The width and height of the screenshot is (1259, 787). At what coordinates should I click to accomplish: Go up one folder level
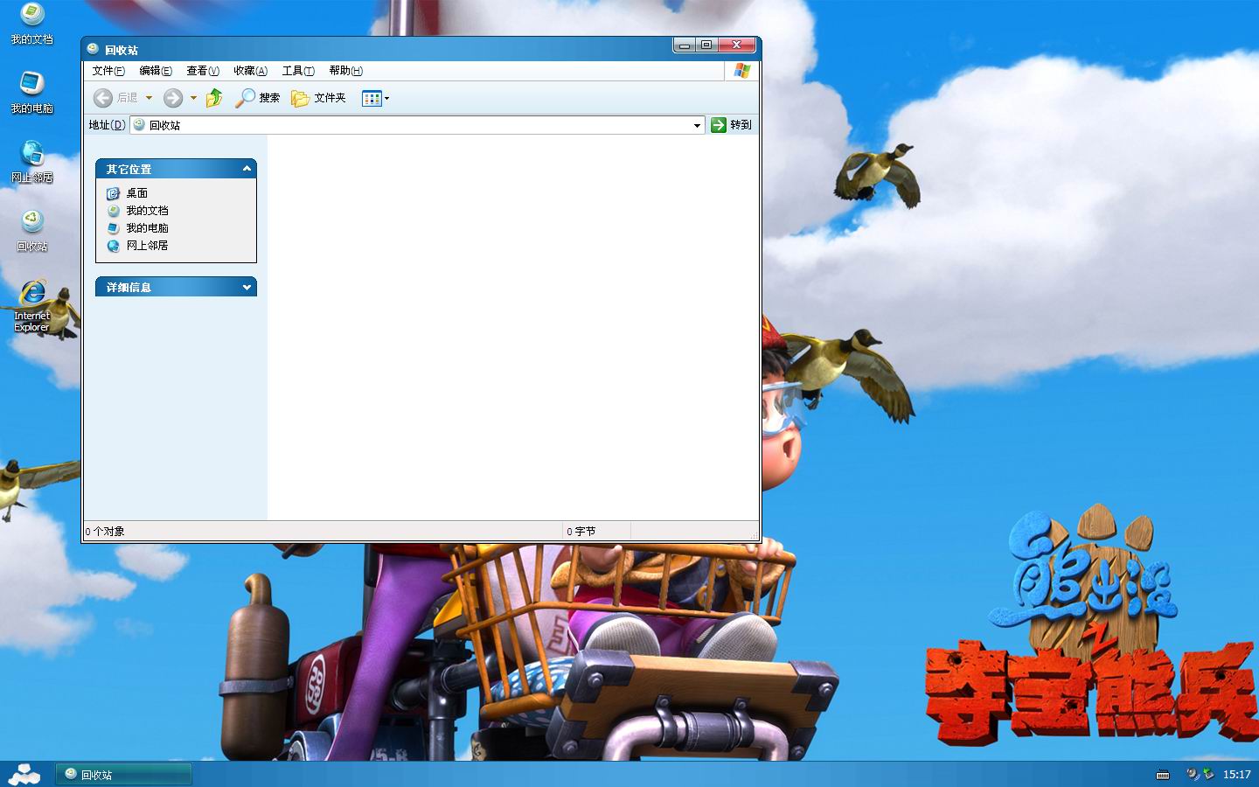click(x=214, y=98)
